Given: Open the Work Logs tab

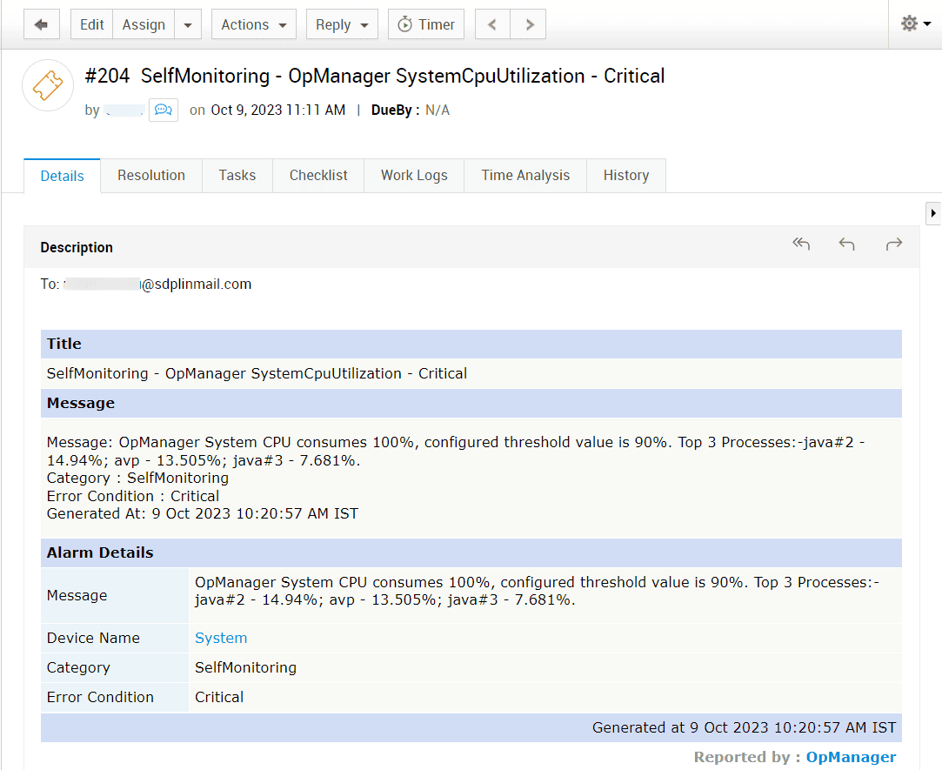Looking at the screenshot, I should tap(414, 176).
